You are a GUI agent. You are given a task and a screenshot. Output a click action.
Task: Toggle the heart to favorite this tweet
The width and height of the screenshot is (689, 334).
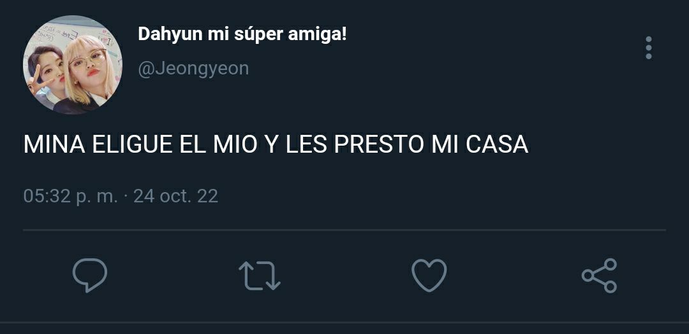pyautogui.click(x=429, y=275)
